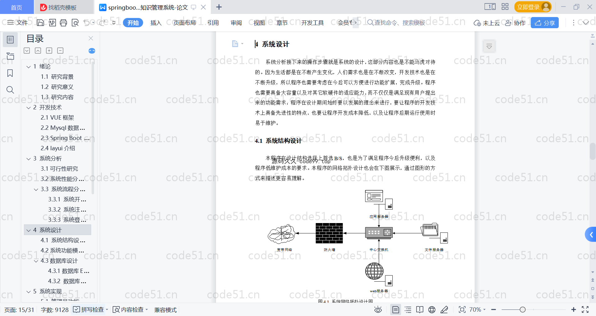Click the eye protection mode icon
Image resolution: width=596 pixels, height=316 pixels.
378,309
